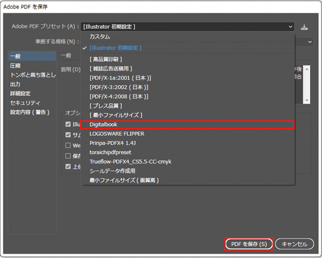This screenshot has height=258, width=322.
Task: Select the カスタム preset option
Action: tap(188, 37)
